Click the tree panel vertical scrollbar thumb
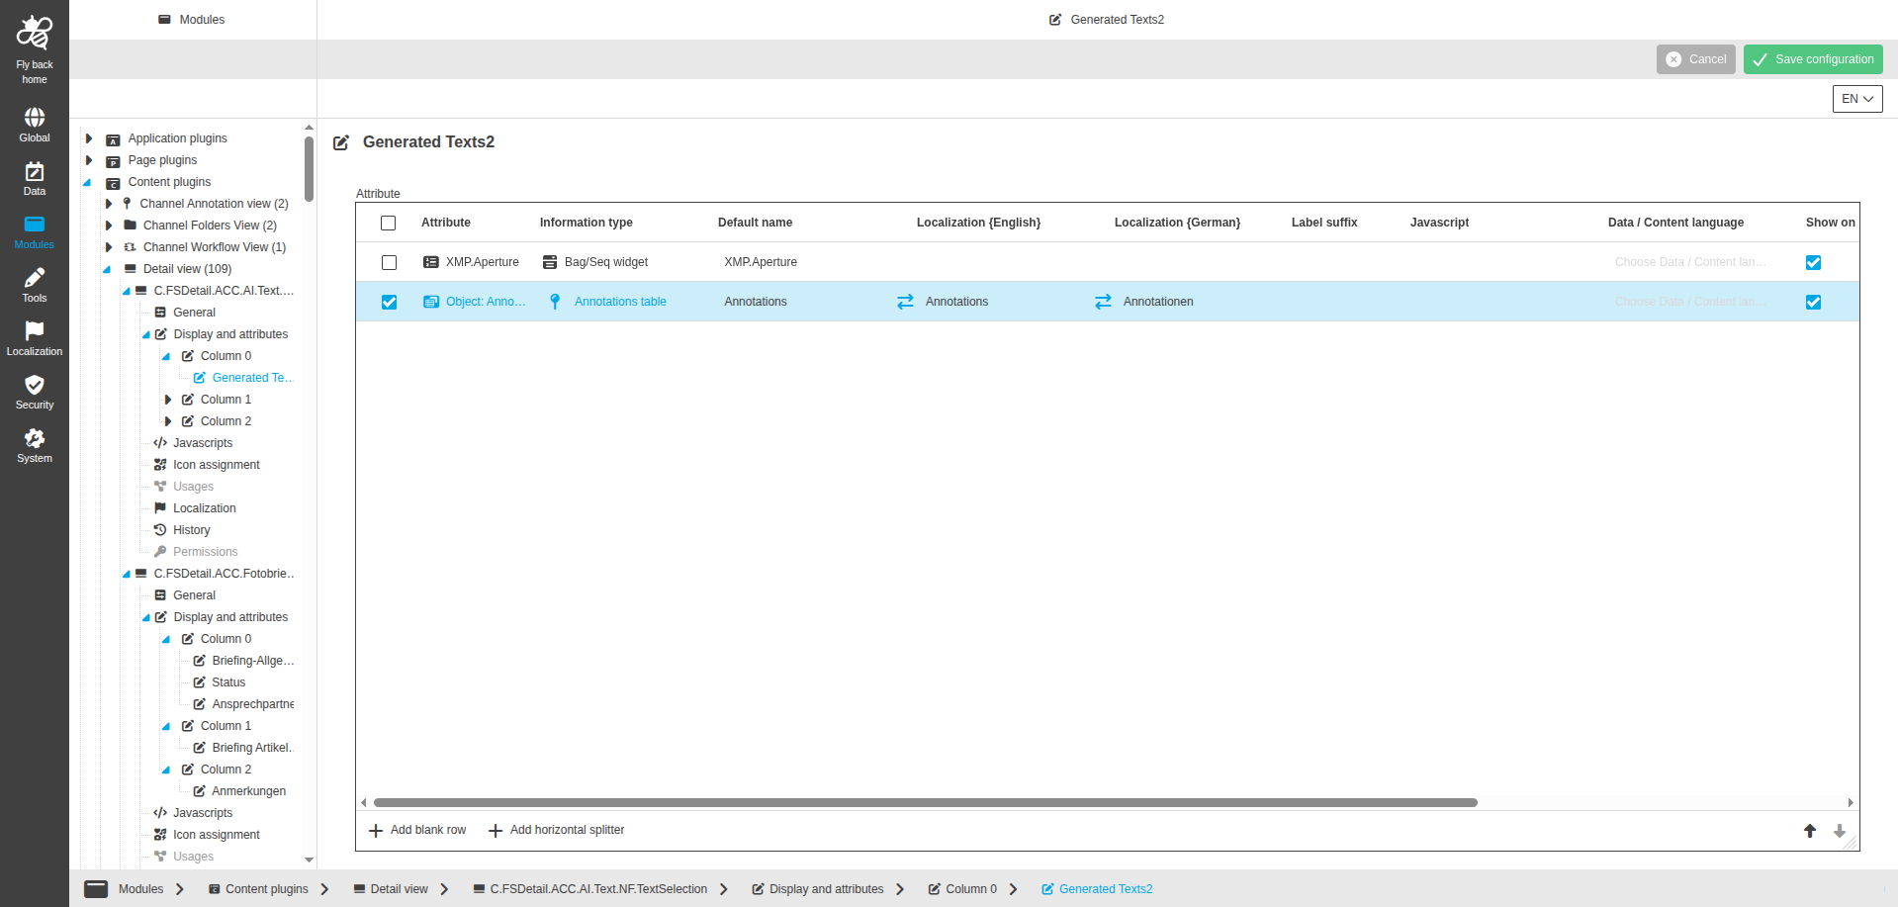1898x907 pixels. (x=309, y=169)
